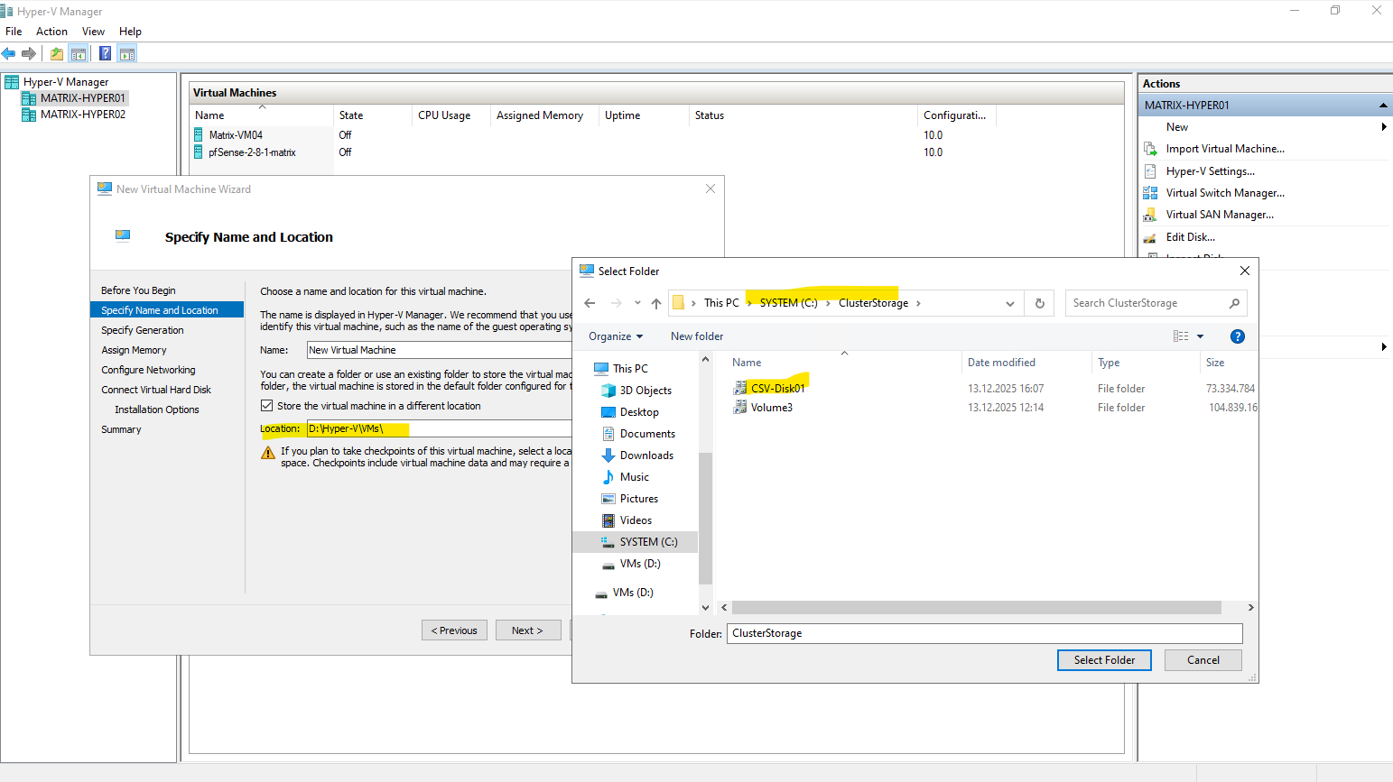1393x782 pixels.
Task: Create a New folder in ClusterStorage
Action: pyautogui.click(x=697, y=336)
